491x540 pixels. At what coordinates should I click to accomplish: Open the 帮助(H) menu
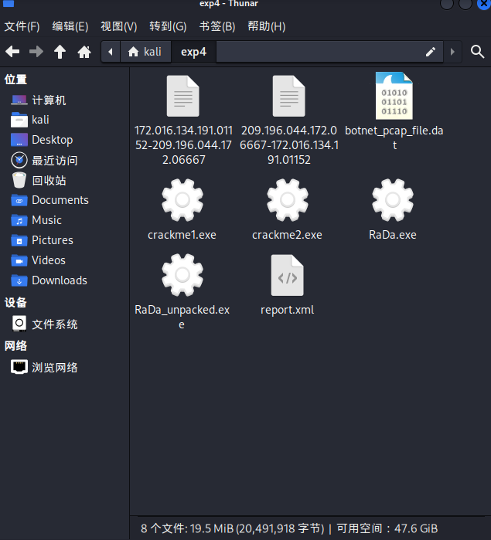pos(267,26)
